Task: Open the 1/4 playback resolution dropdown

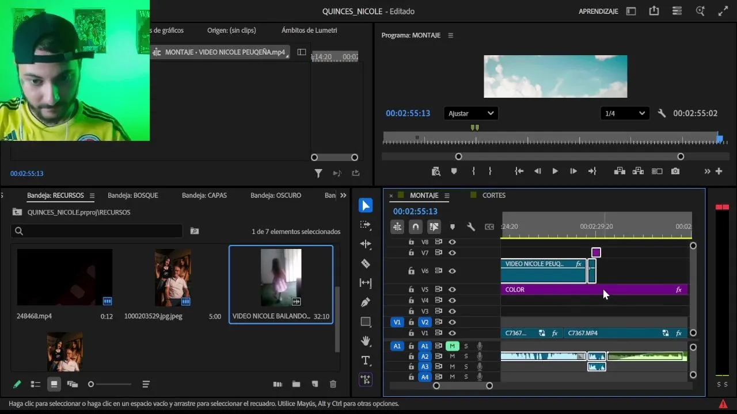Action: click(x=625, y=113)
